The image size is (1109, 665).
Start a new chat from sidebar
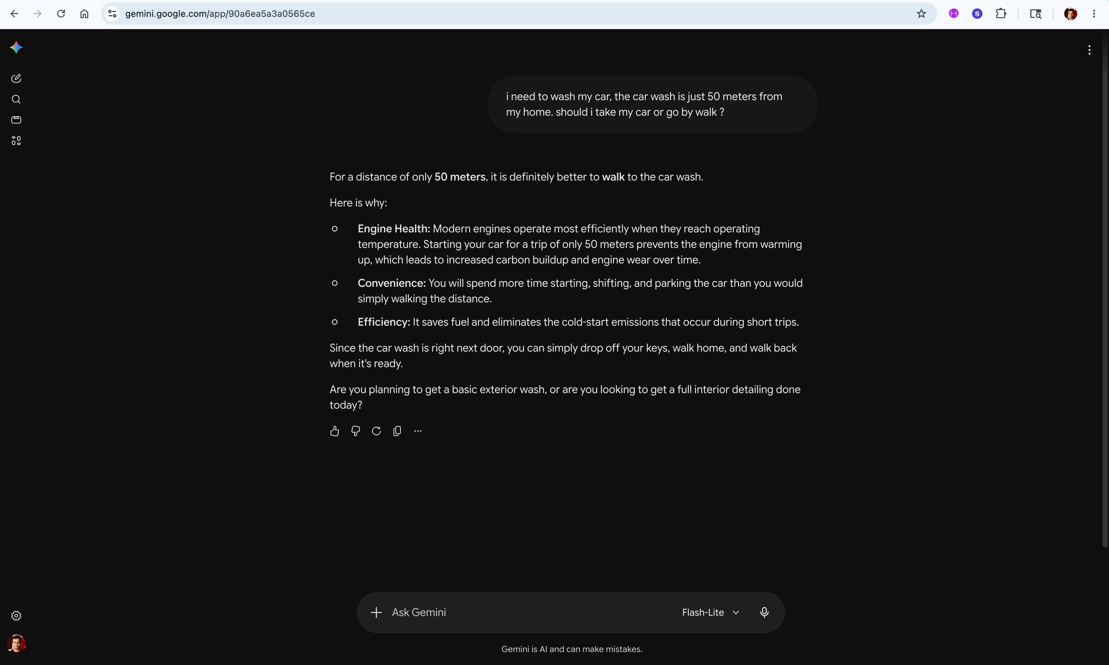click(16, 78)
